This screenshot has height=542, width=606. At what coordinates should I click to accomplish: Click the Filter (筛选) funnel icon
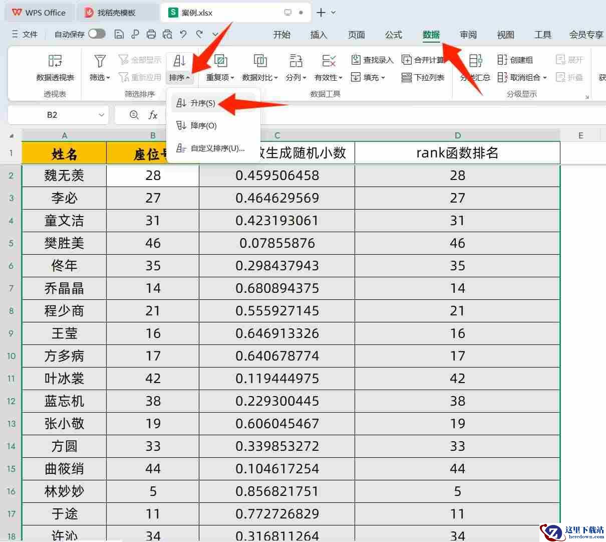100,61
